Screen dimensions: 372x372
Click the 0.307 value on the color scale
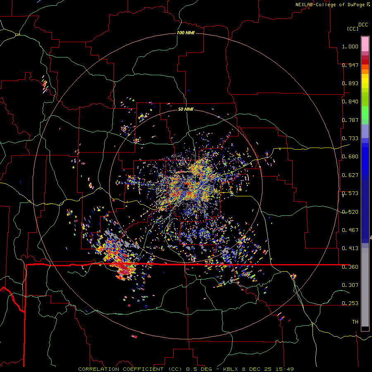pyautogui.click(x=350, y=285)
